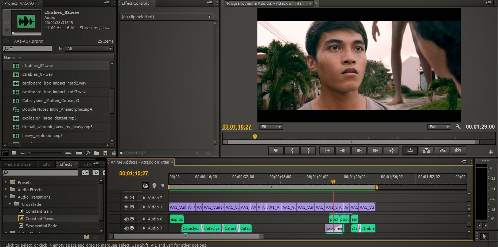
Task: Switch to the History tab
Action: click(87, 164)
